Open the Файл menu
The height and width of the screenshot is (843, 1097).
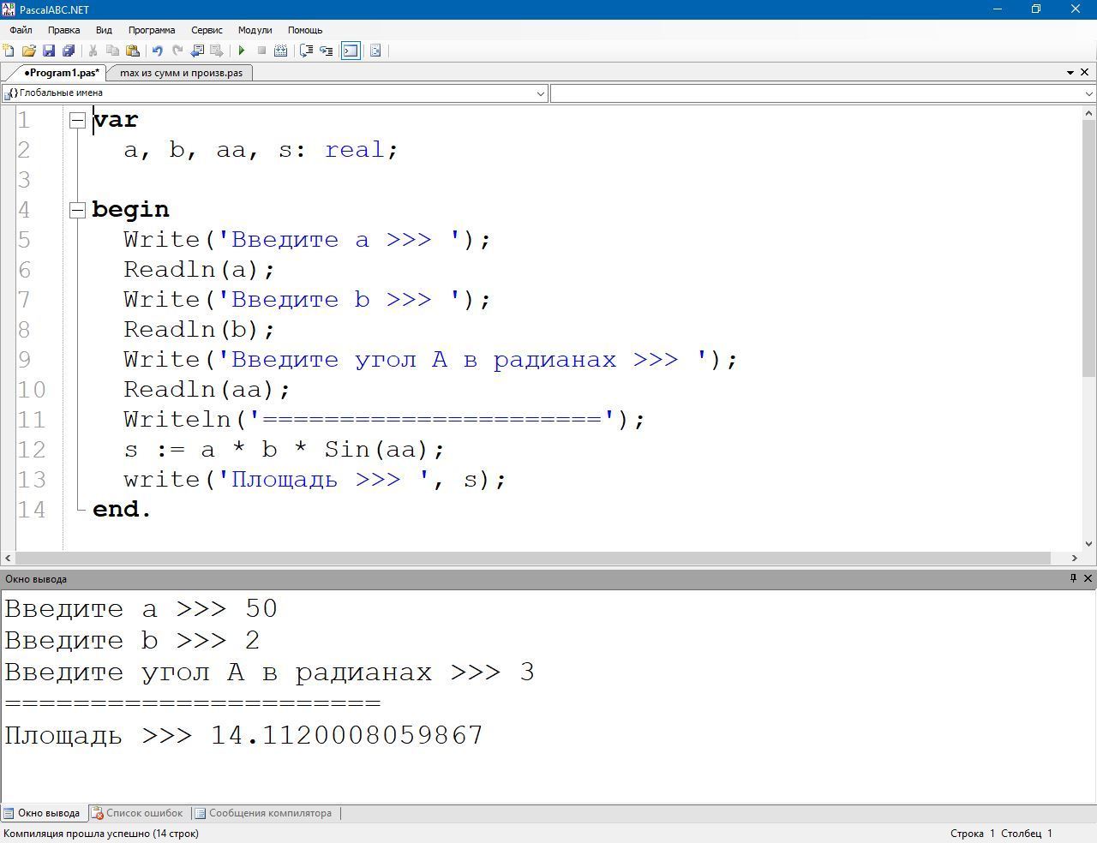[x=21, y=30]
